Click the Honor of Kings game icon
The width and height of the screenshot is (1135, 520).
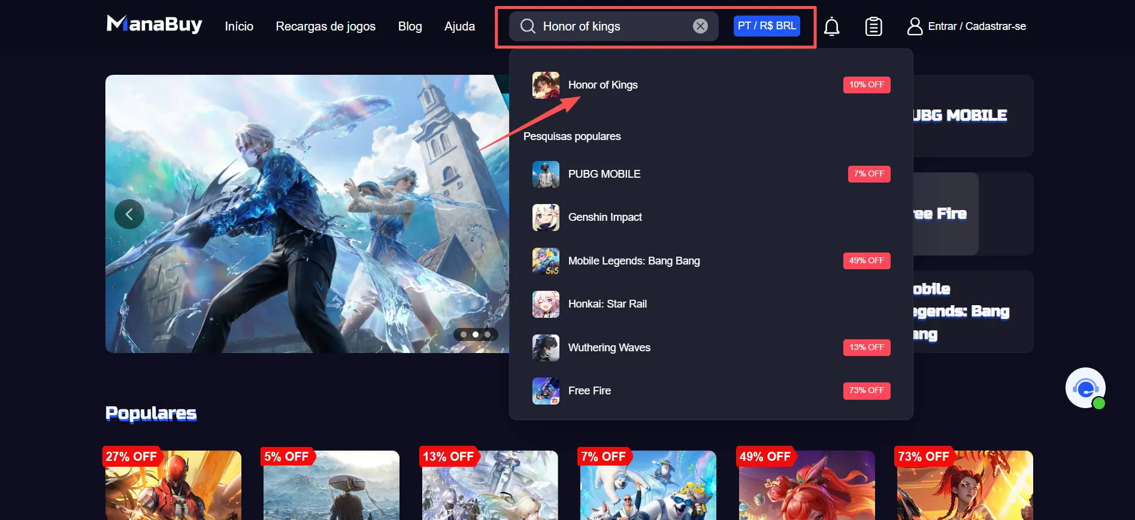pyautogui.click(x=546, y=85)
